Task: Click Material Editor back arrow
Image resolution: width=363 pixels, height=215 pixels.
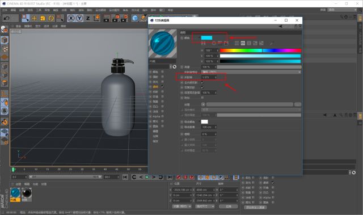Action: click(x=280, y=26)
